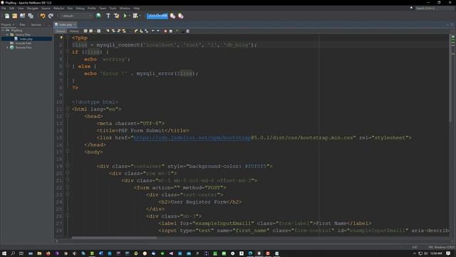This screenshot has height=257, width=456.
Task: Open the Tools menu
Action: click(x=113, y=8)
